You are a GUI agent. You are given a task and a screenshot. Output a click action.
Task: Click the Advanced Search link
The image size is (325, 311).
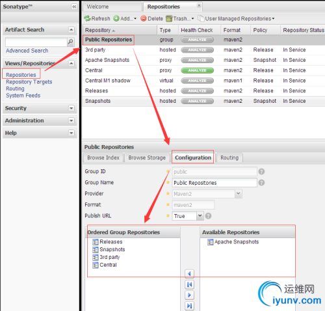pos(27,51)
